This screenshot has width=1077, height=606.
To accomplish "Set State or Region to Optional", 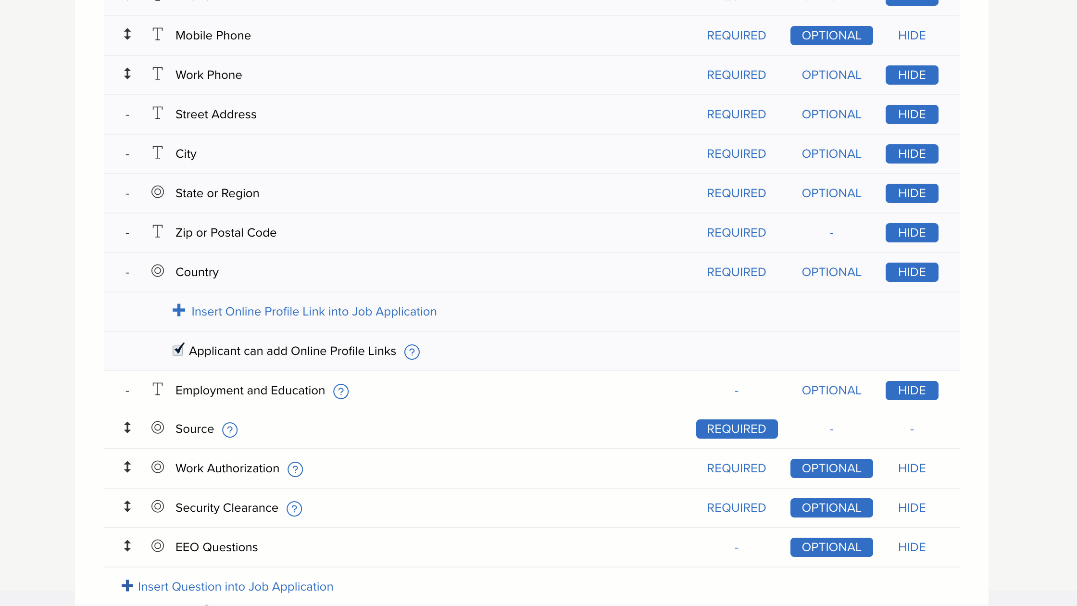I will click(x=831, y=193).
